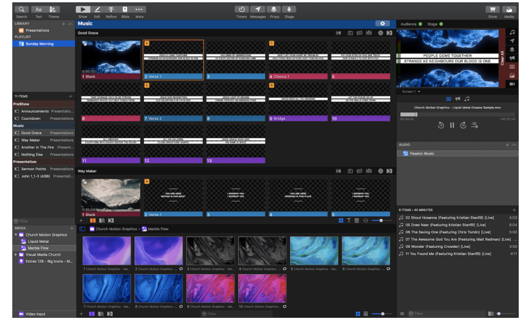The height and width of the screenshot is (318, 531).
Task: Switch slides to grid view
Action: coord(341,220)
